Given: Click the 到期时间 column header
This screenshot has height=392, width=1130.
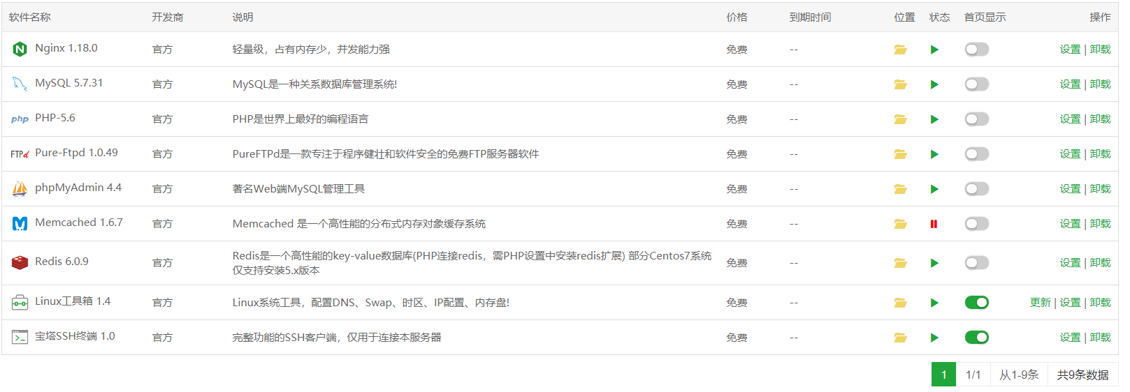Looking at the screenshot, I should pyautogui.click(x=811, y=17).
